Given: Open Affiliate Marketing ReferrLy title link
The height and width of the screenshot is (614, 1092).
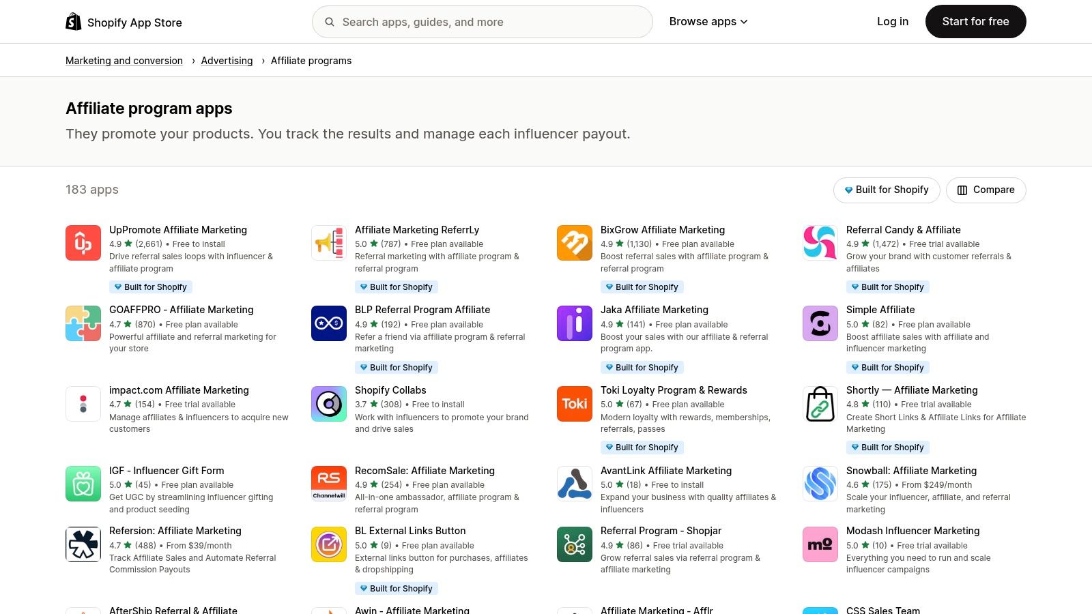Looking at the screenshot, I should click(x=417, y=230).
